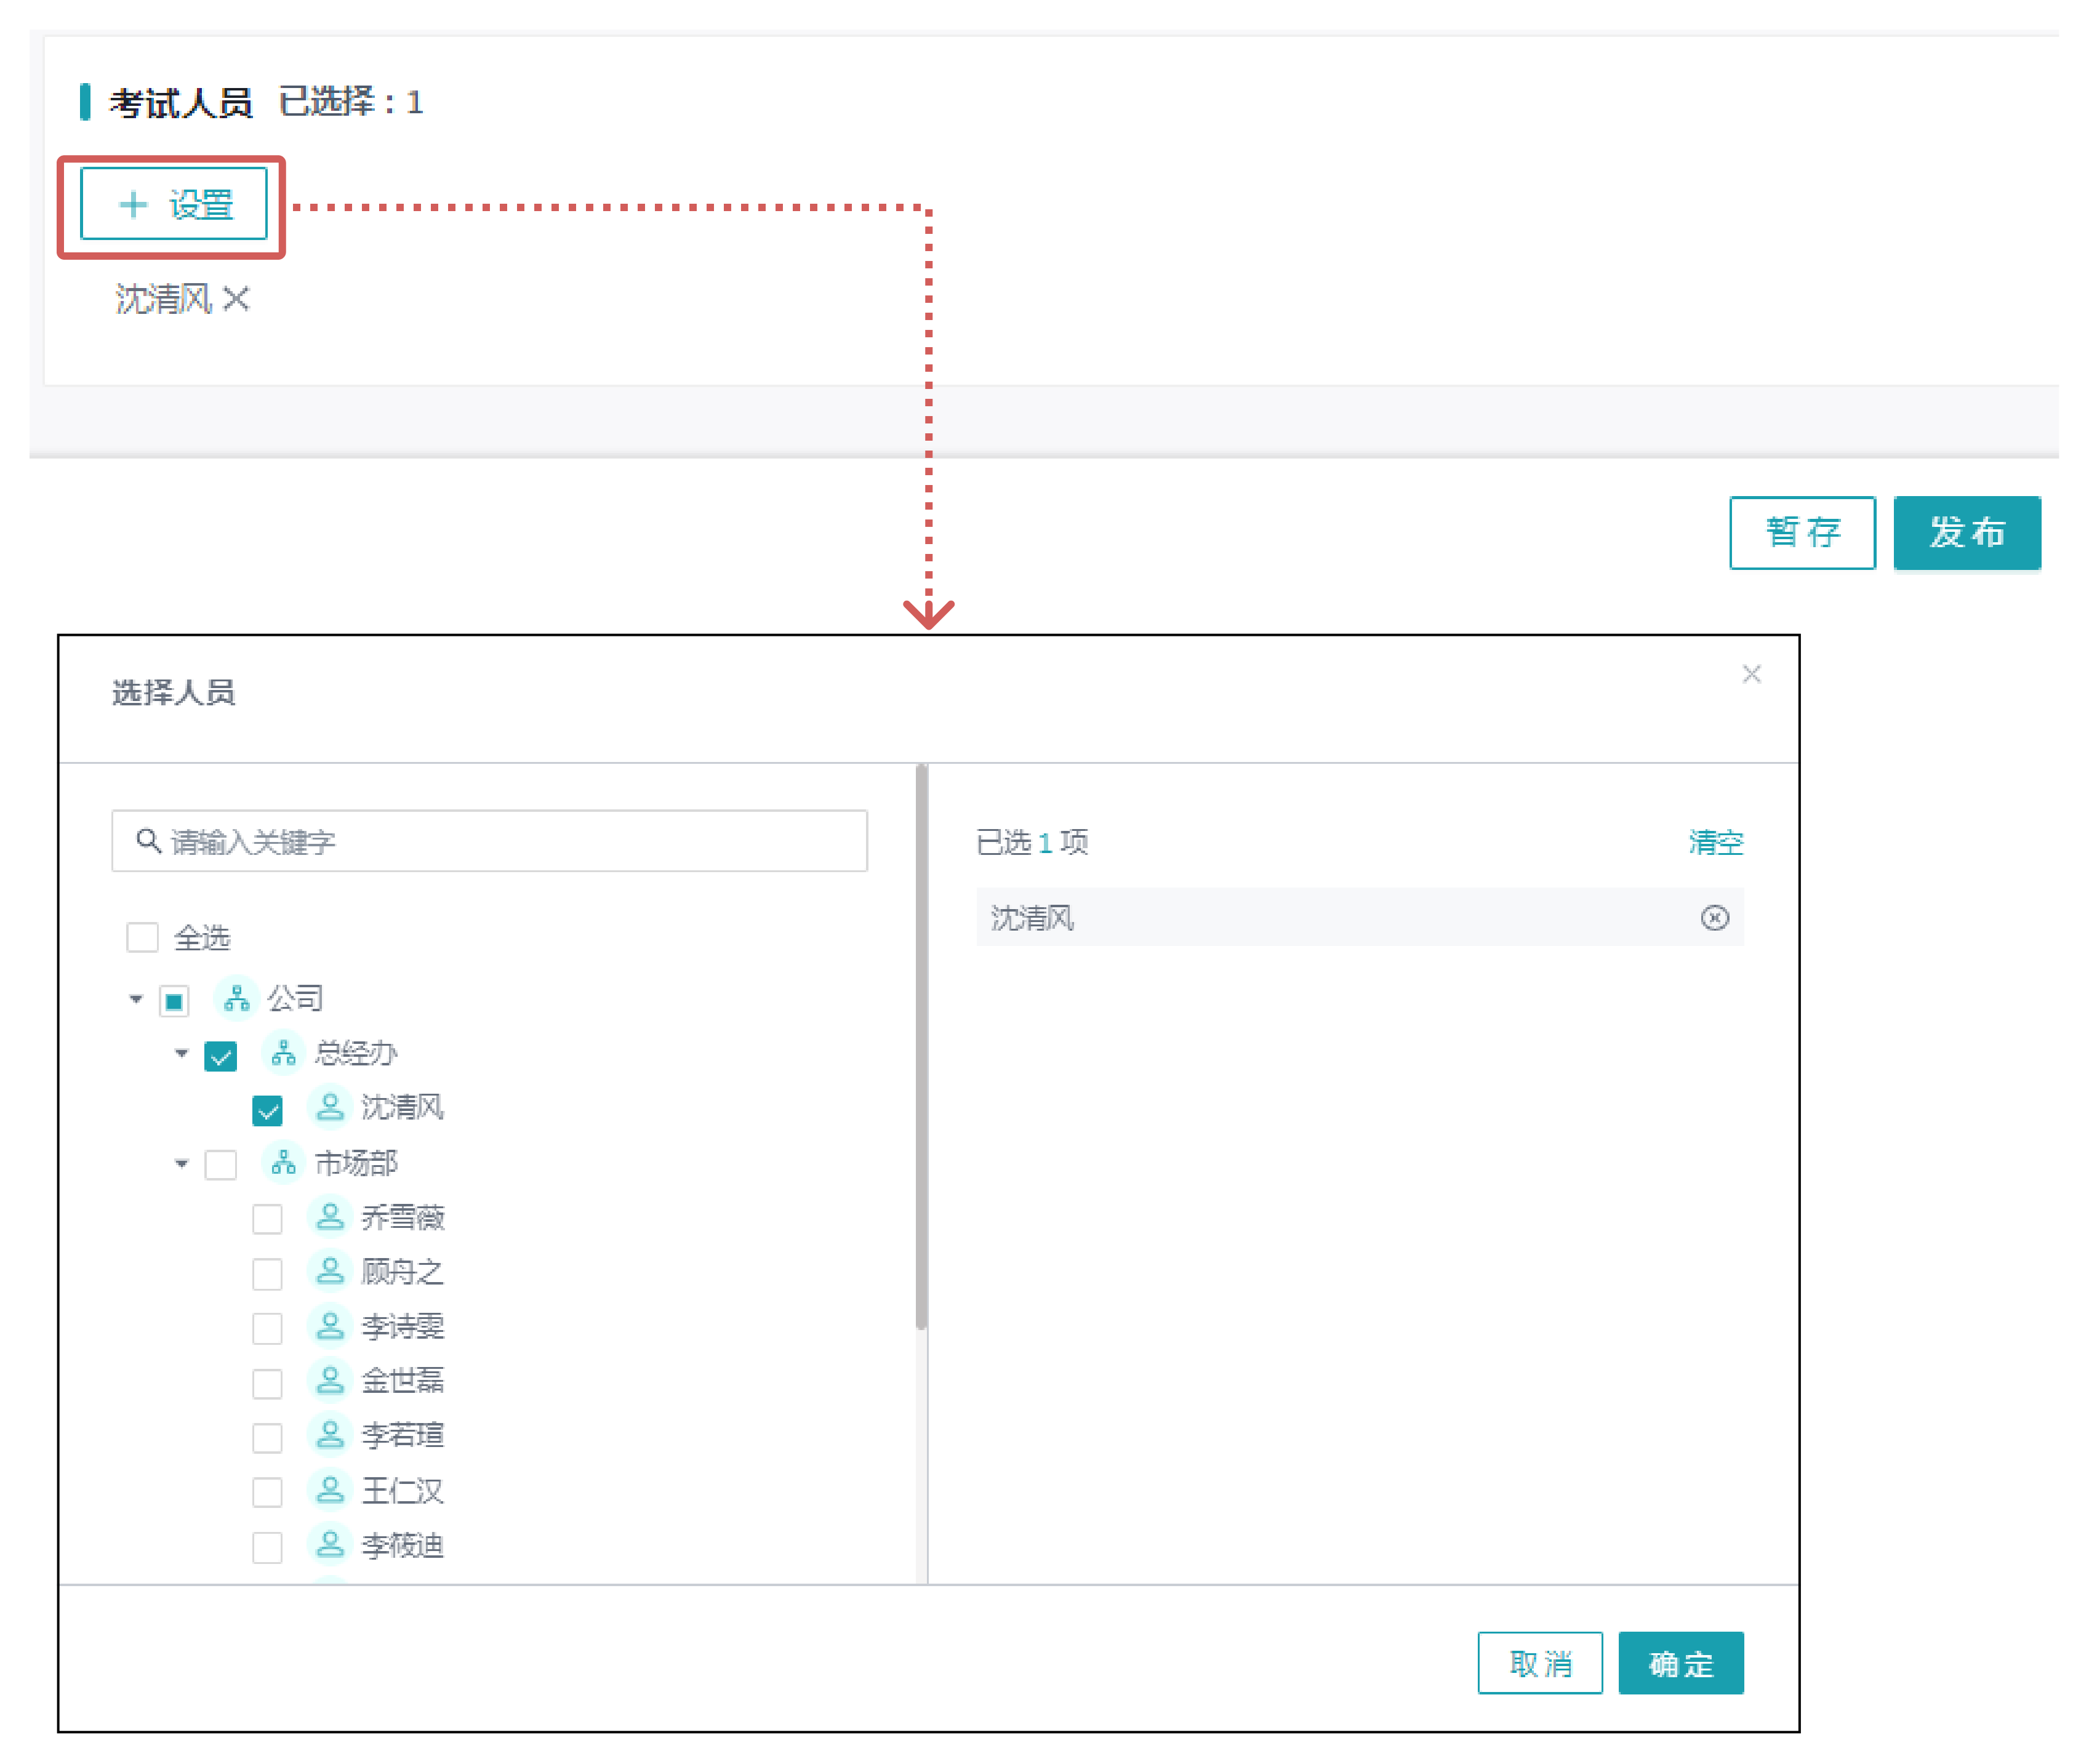Viewport: 2089px width, 1764px height.
Task: Close the 选择人员 dialog with X
Action: pos(1751,675)
